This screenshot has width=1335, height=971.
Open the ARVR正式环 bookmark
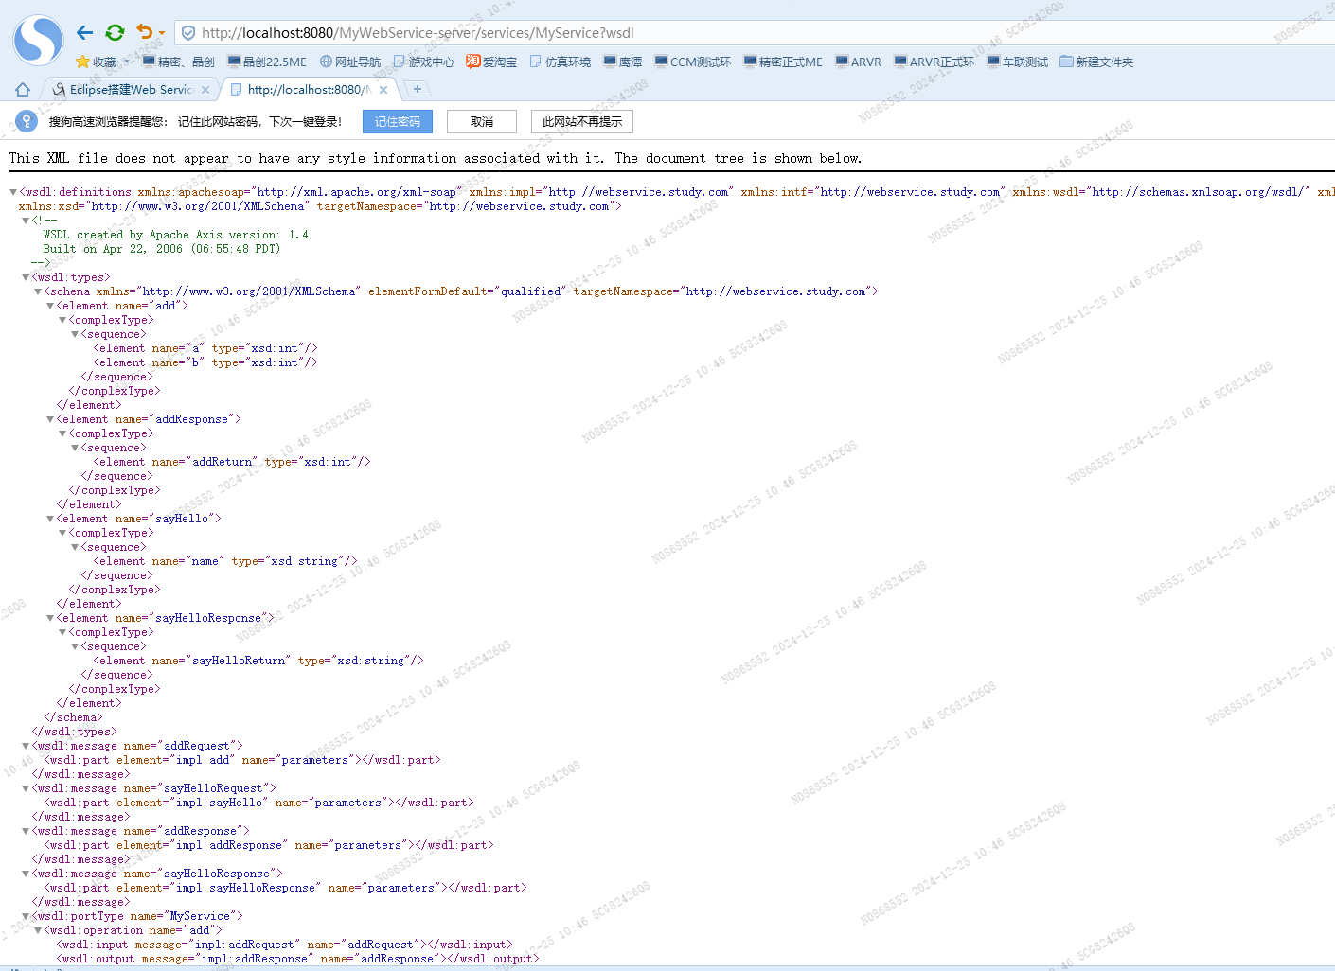click(x=934, y=62)
